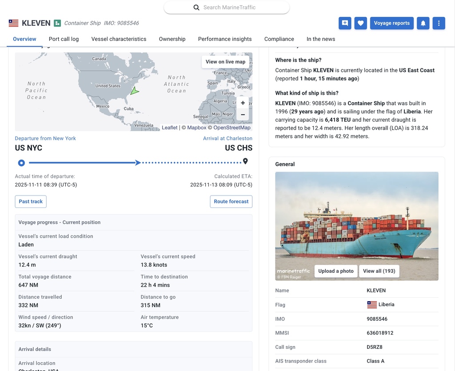Click the heart favorite icon
455x371 pixels.
click(360, 23)
